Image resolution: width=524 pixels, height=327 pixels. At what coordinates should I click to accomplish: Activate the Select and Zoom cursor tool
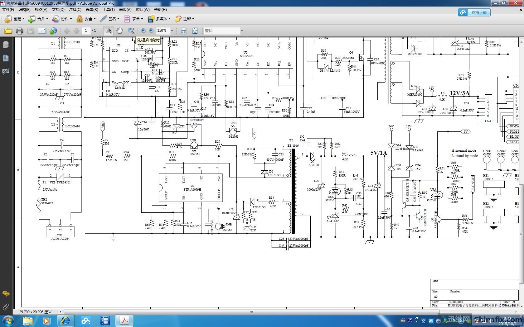coord(108,31)
